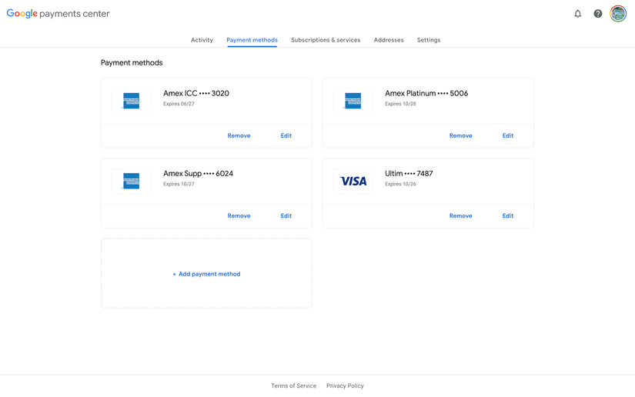Open the Settings tab
This screenshot has height=397, width=635.
tap(429, 40)
